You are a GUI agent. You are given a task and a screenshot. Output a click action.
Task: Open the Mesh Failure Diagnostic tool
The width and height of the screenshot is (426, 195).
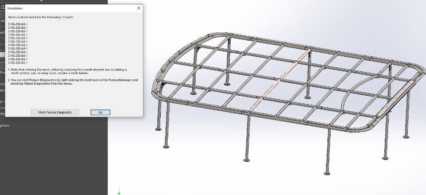tap(55, 112)
